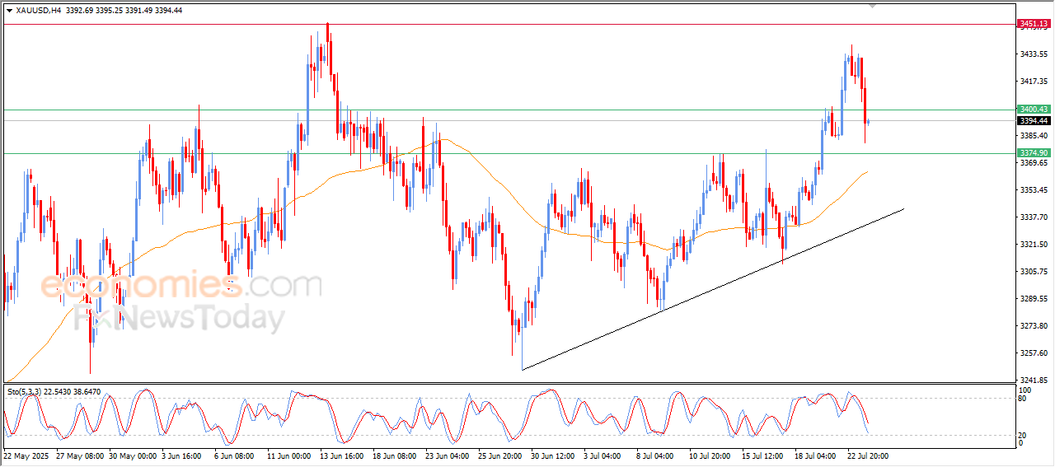Click the stochastic scale value 80
Image resolution: width=1055 pixels, height=467 pixels.
point(1024,399)
